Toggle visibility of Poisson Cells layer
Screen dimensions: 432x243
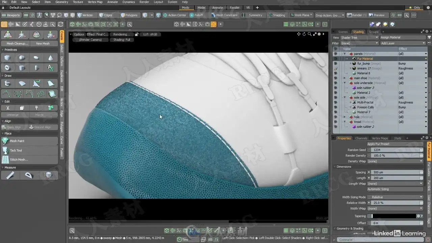[x=335, y=107]
